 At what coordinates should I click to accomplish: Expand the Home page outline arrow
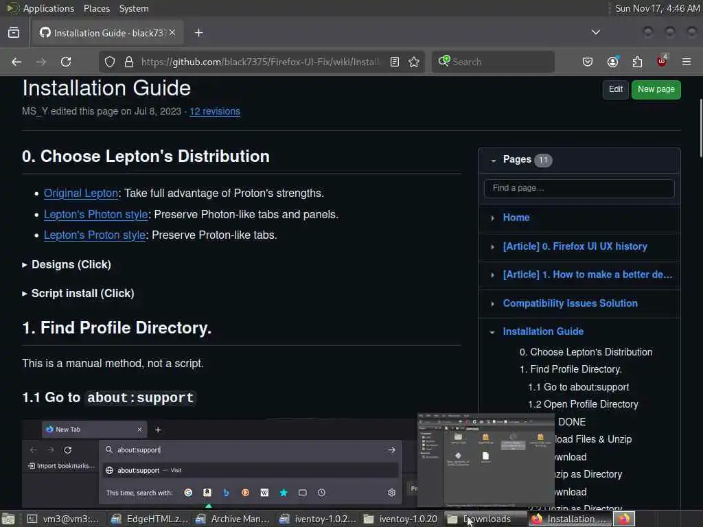[492, 218]
